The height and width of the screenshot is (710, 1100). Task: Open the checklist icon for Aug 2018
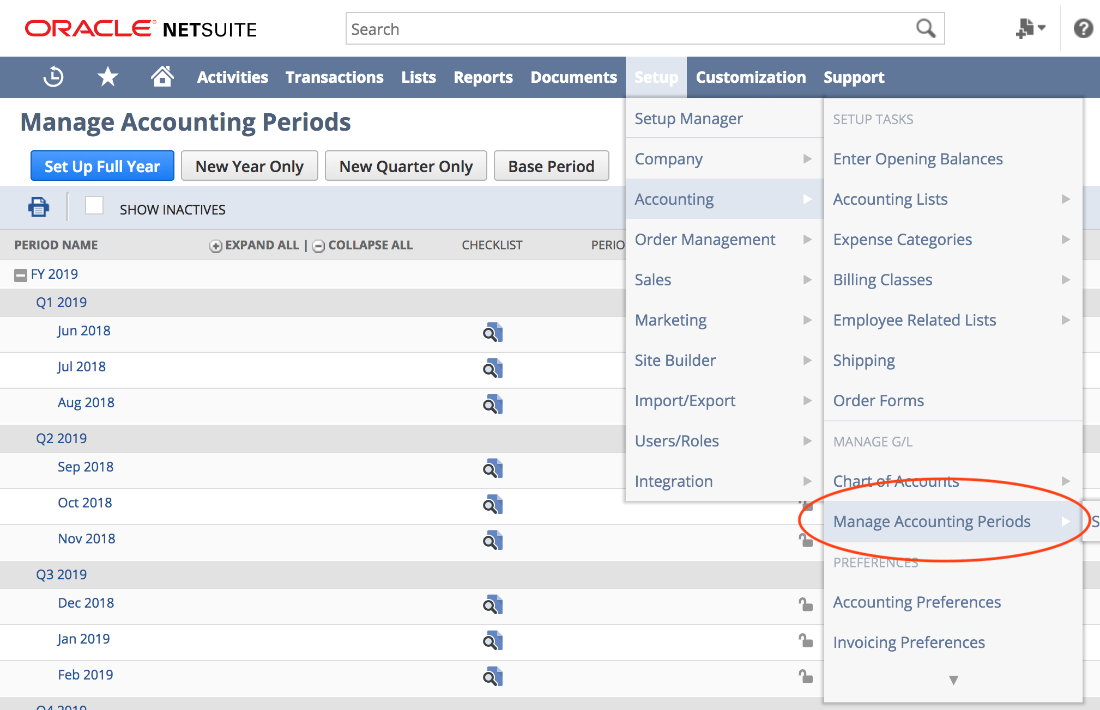click(492, 404)
